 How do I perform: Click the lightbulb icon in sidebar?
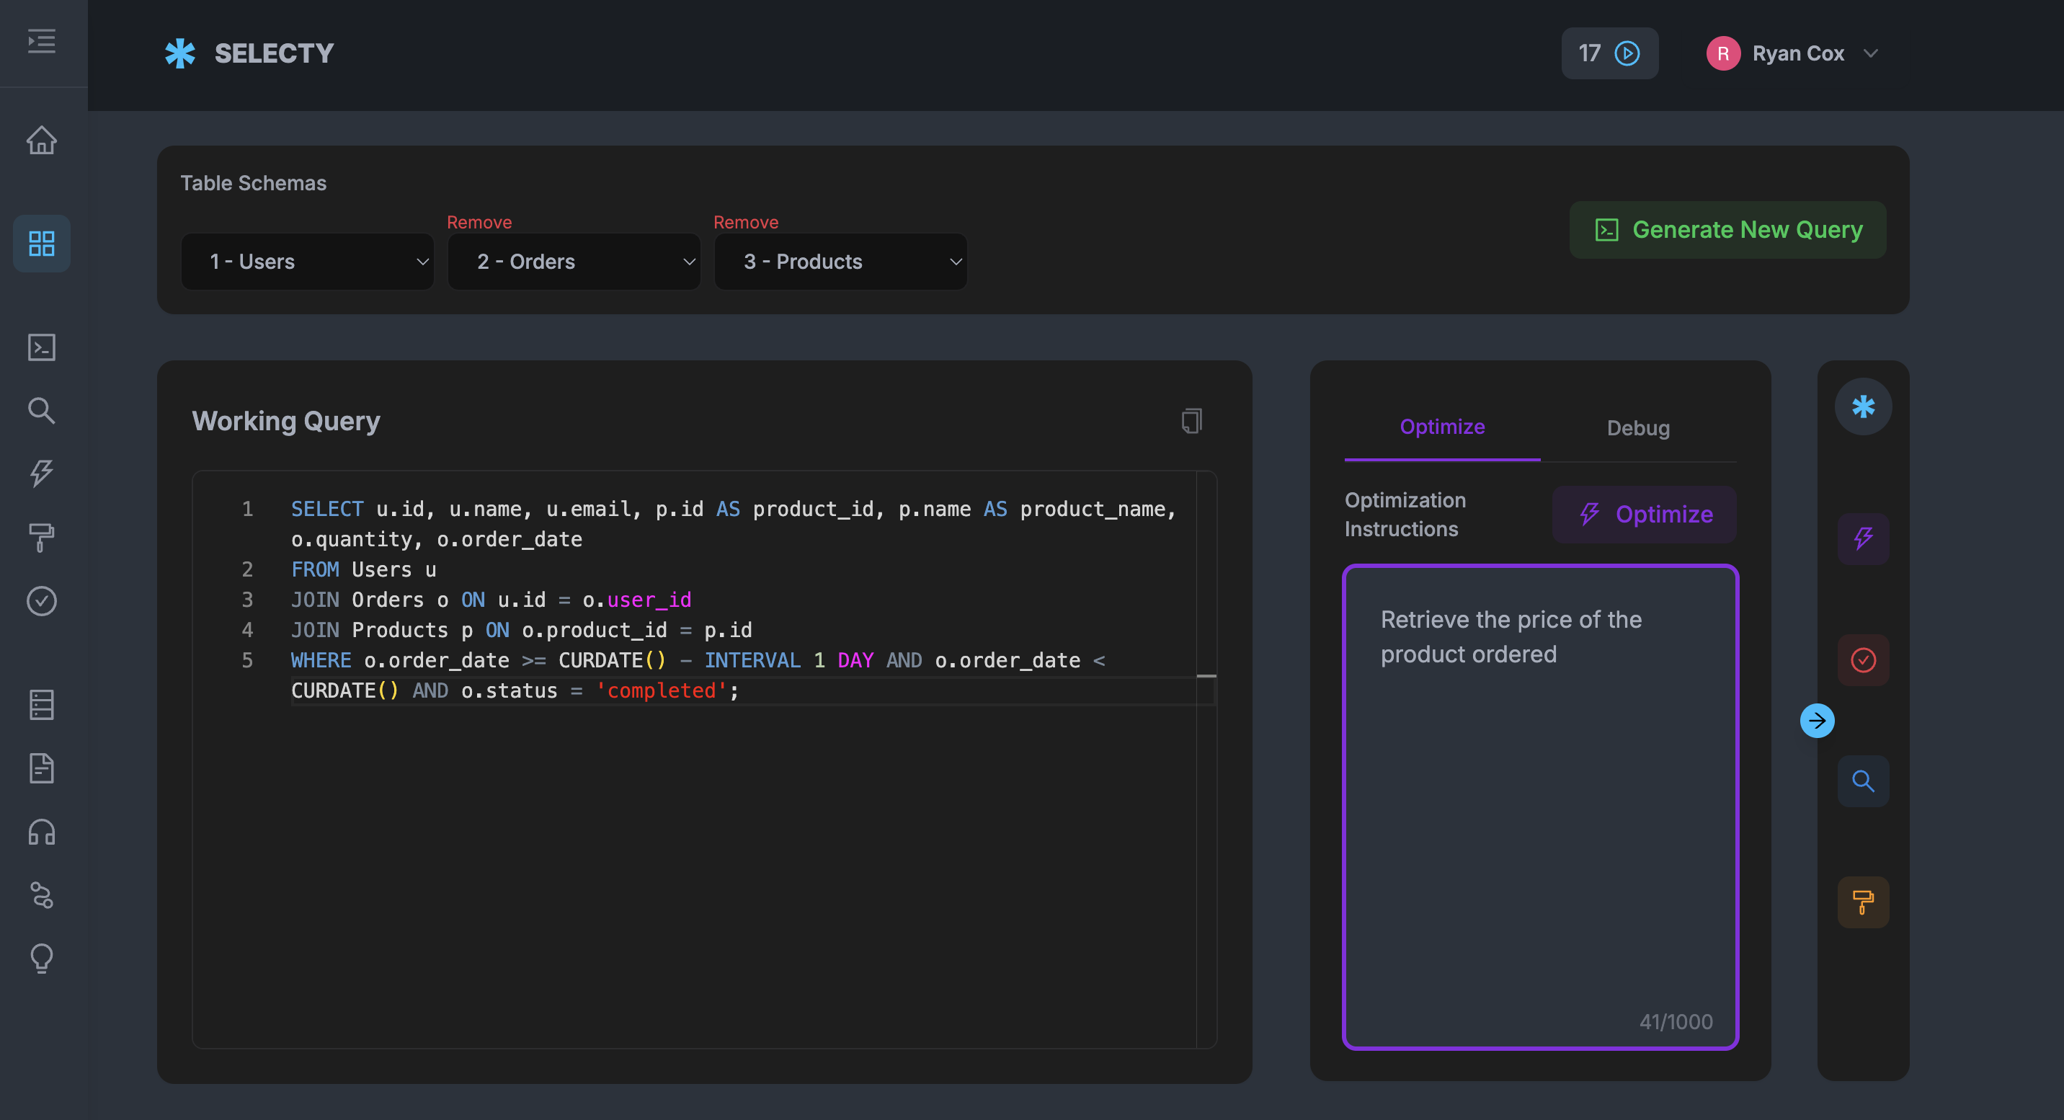[42, 958]
